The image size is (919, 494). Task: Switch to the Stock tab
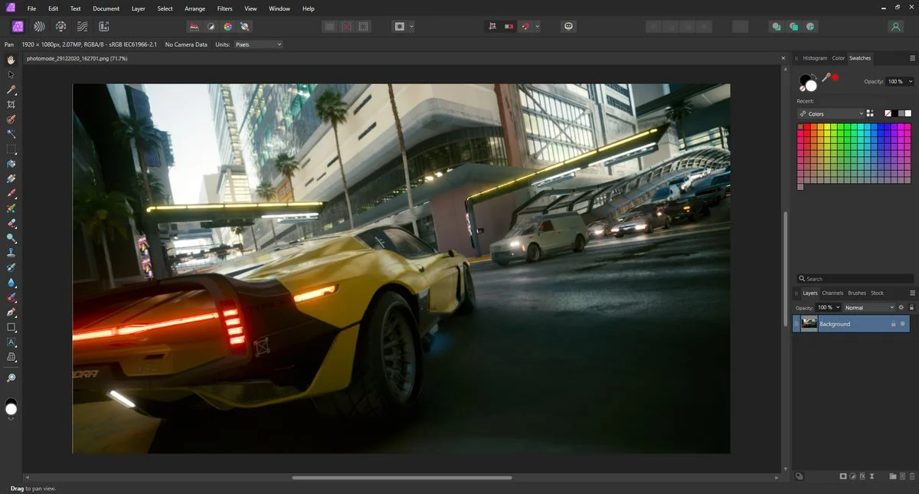click(x=877, y=293)
